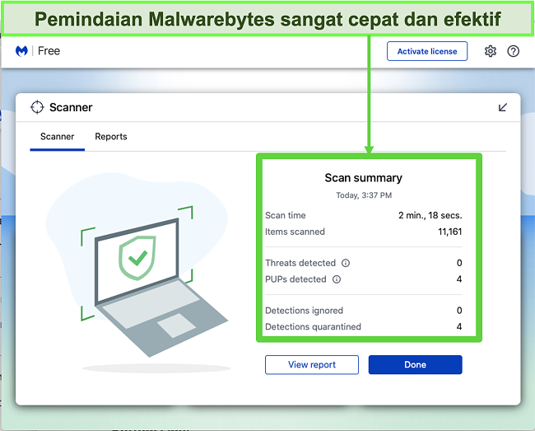
Task: Open help via question mark icon
Action: [x=513, y=51]
